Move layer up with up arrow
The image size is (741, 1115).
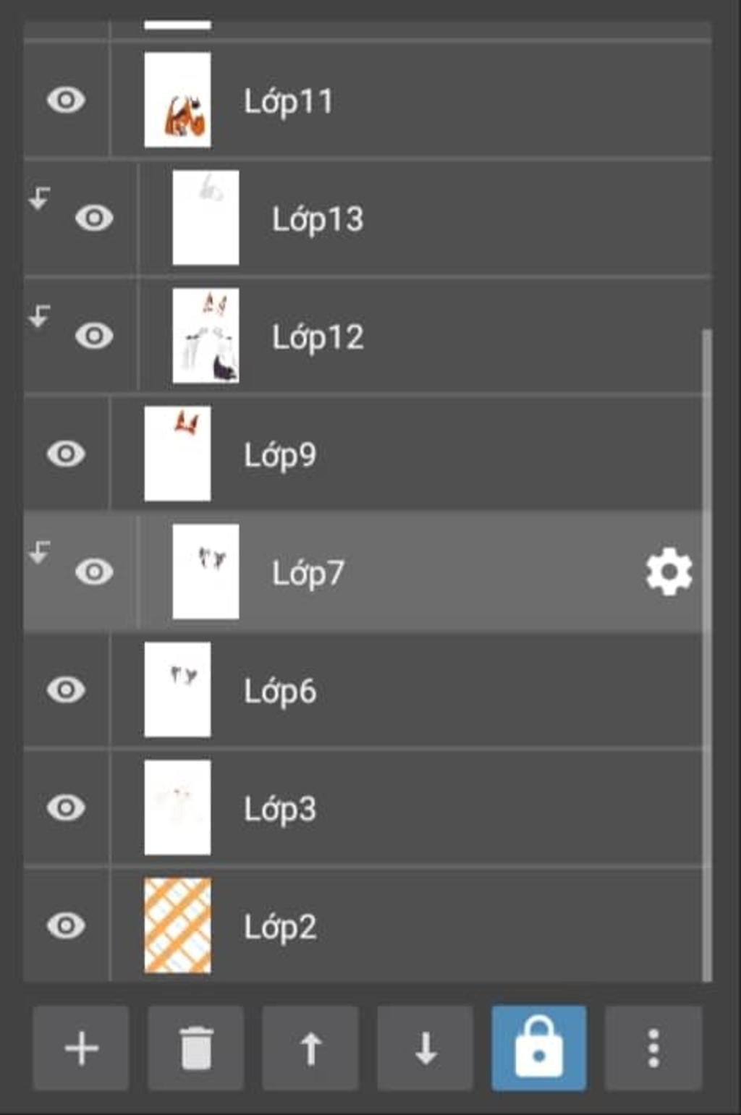[310, 1048]
